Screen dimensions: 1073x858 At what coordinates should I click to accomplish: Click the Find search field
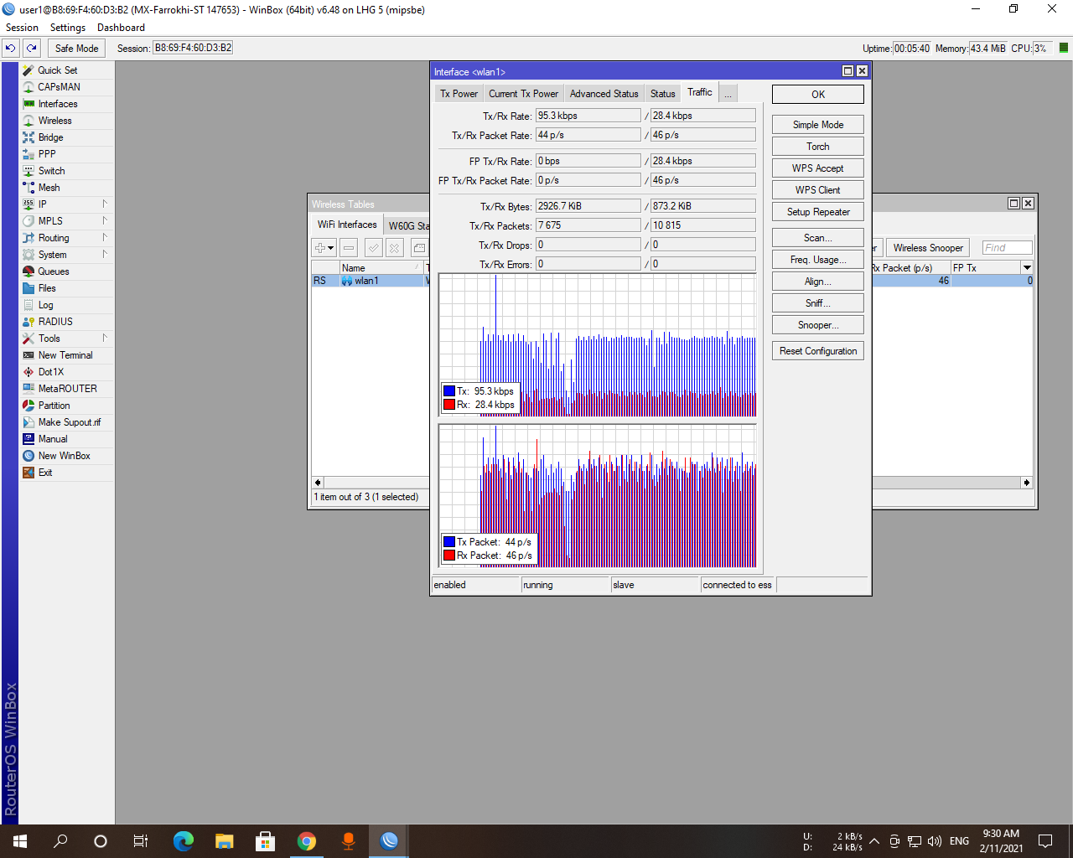click(x=1007, y=247)
